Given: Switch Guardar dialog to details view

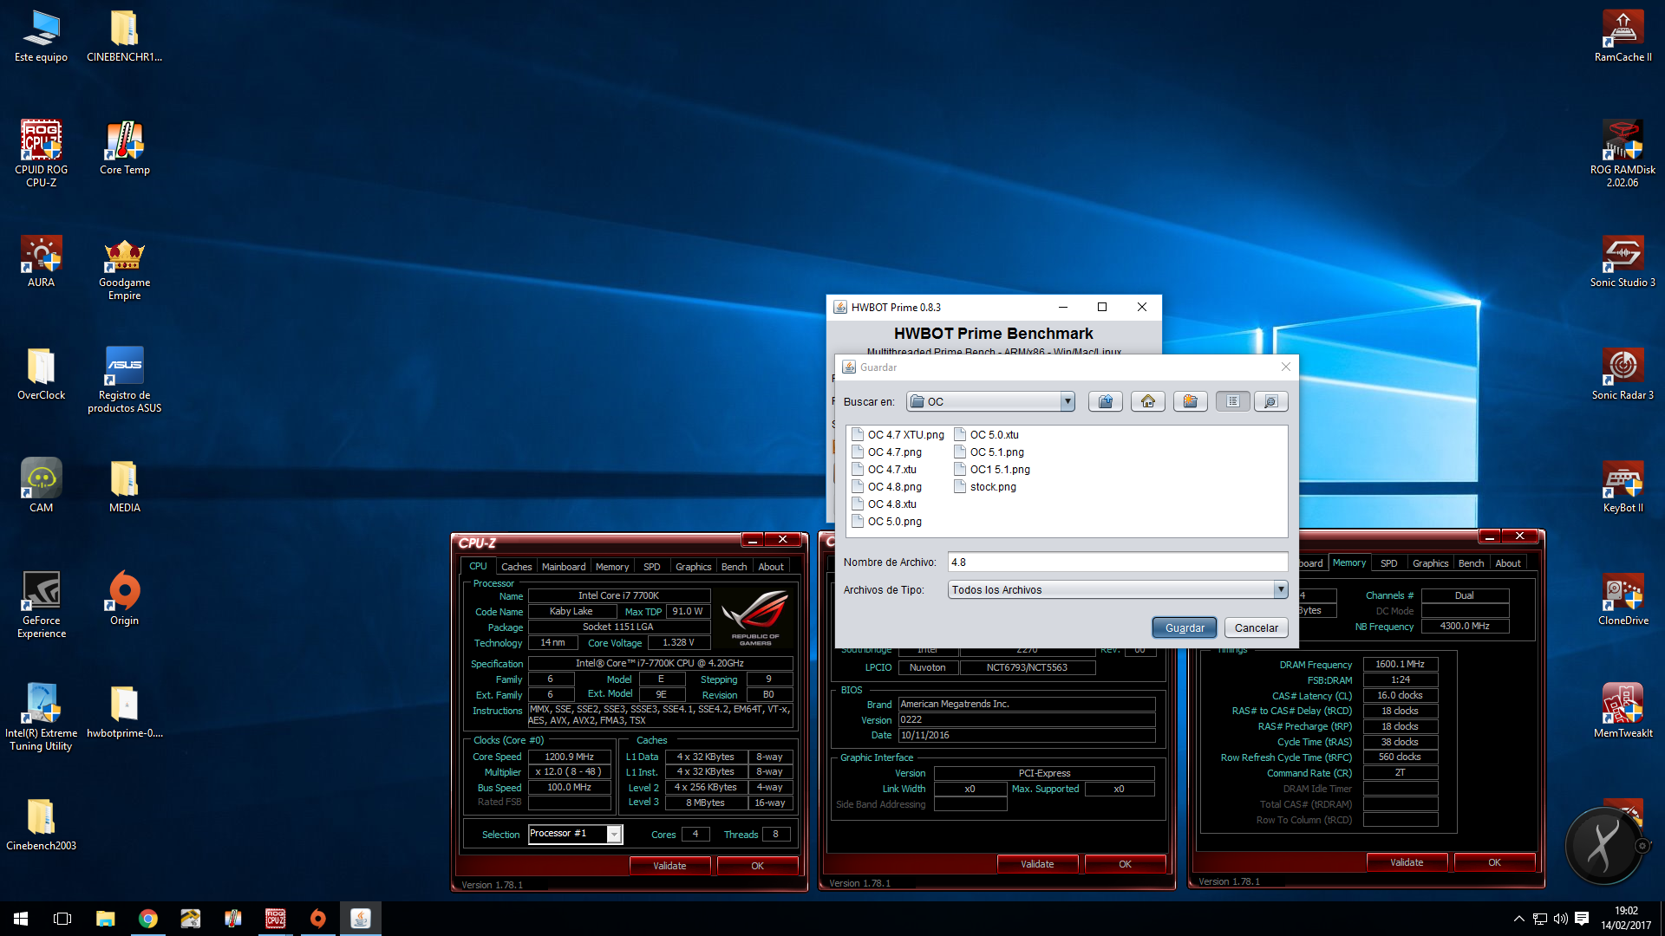Looking at the screenshot, I should (x=1270, y=401).
